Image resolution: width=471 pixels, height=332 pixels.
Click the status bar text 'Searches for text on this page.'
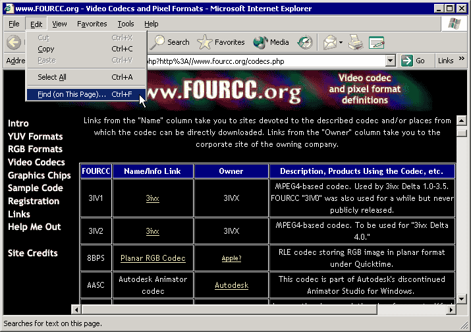point(53,323)
